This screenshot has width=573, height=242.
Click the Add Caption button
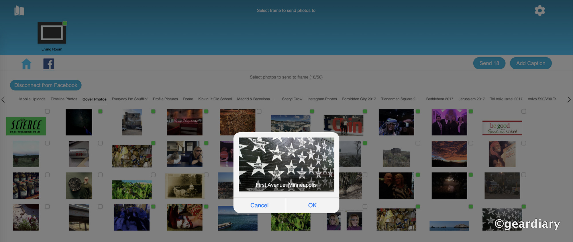tap(531, 63)
